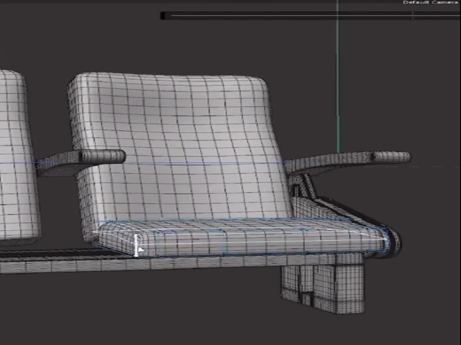The image size is (461, 345).
Task: Click the white highlighted vertical edge
Action: pos(137,240)
